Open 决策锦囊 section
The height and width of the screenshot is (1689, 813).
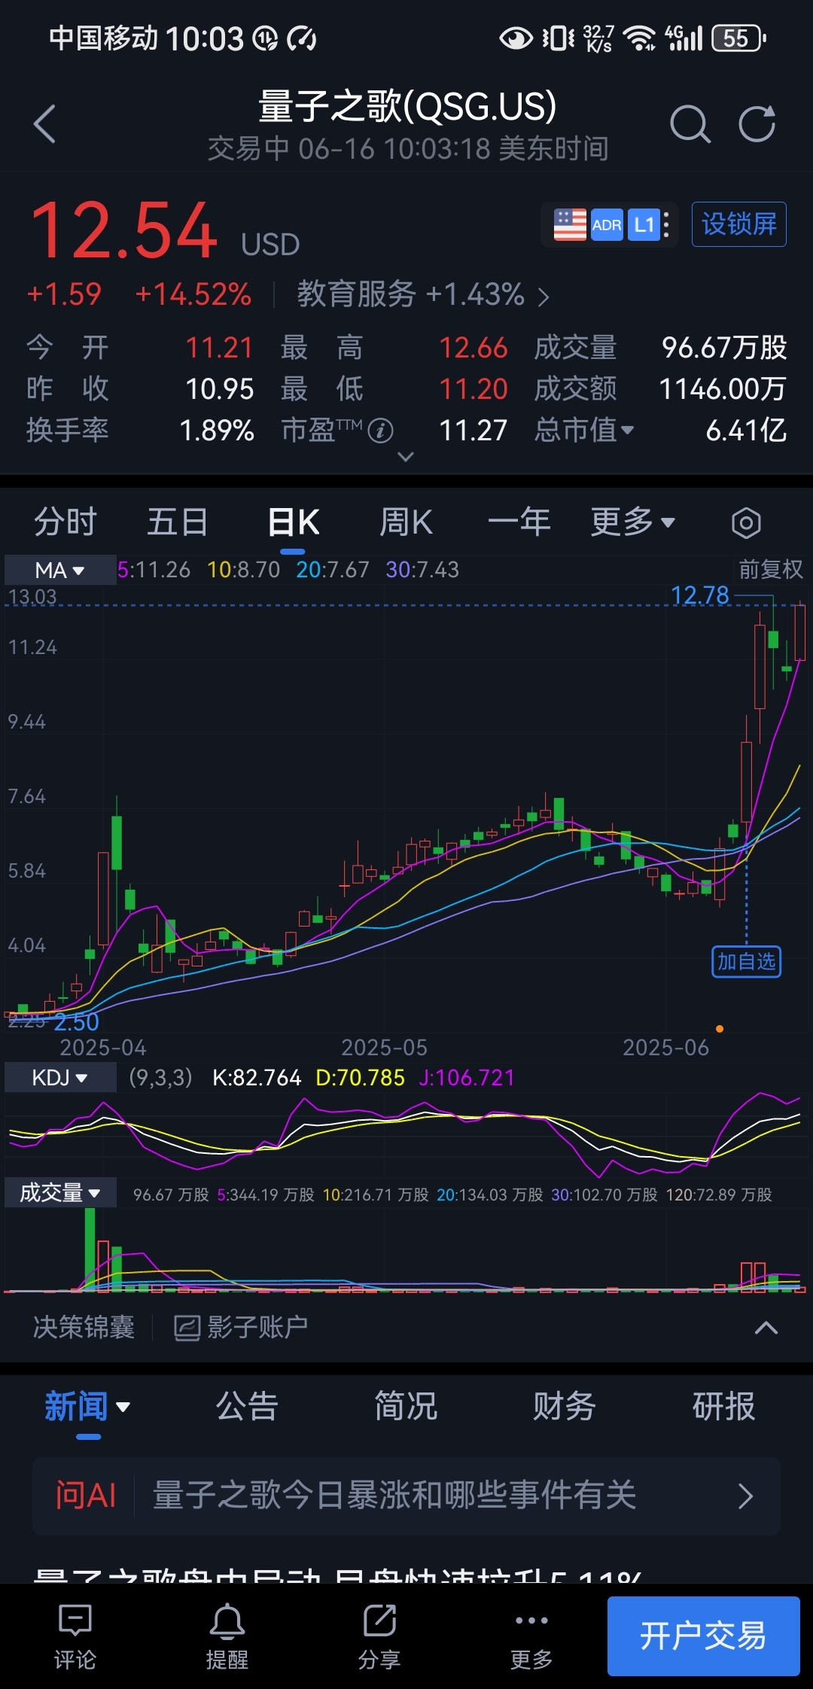pyautogui.click(x=84, y=1328)
